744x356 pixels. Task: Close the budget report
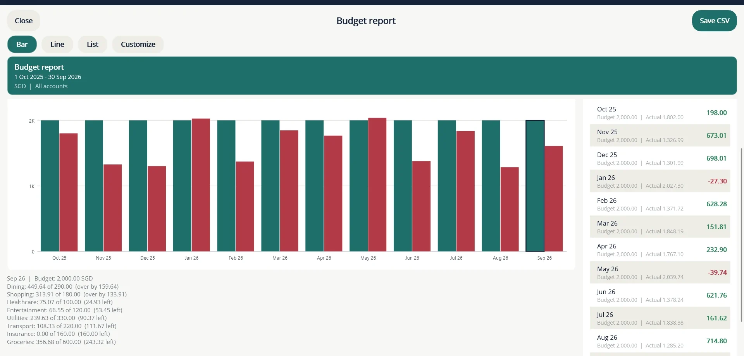pos(24,21)
